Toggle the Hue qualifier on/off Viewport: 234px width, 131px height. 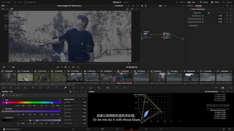(3, 100)
